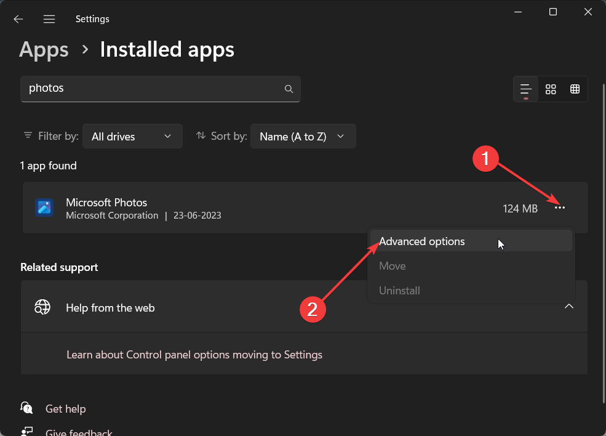The image size is (606, 436).
Task: Click the 1 app found text
Action: tap(49, 166)
